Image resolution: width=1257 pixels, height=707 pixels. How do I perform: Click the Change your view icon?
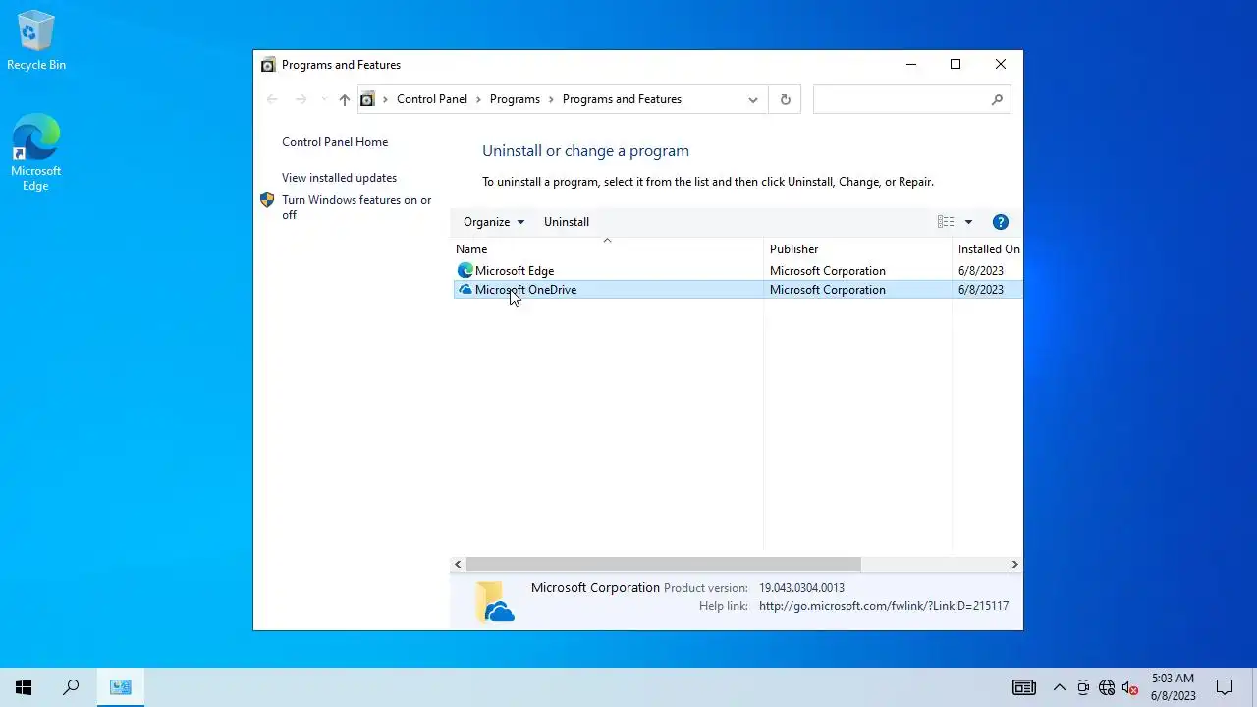pyautogui.click(x=946, y=222)
